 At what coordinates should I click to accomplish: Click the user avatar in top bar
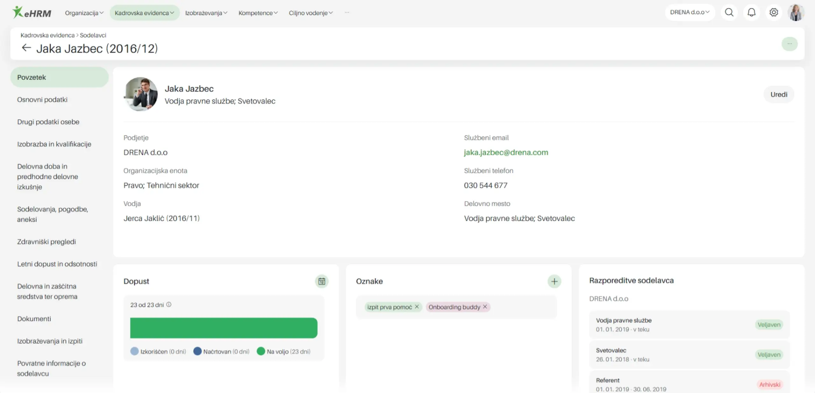pos(796,13)
